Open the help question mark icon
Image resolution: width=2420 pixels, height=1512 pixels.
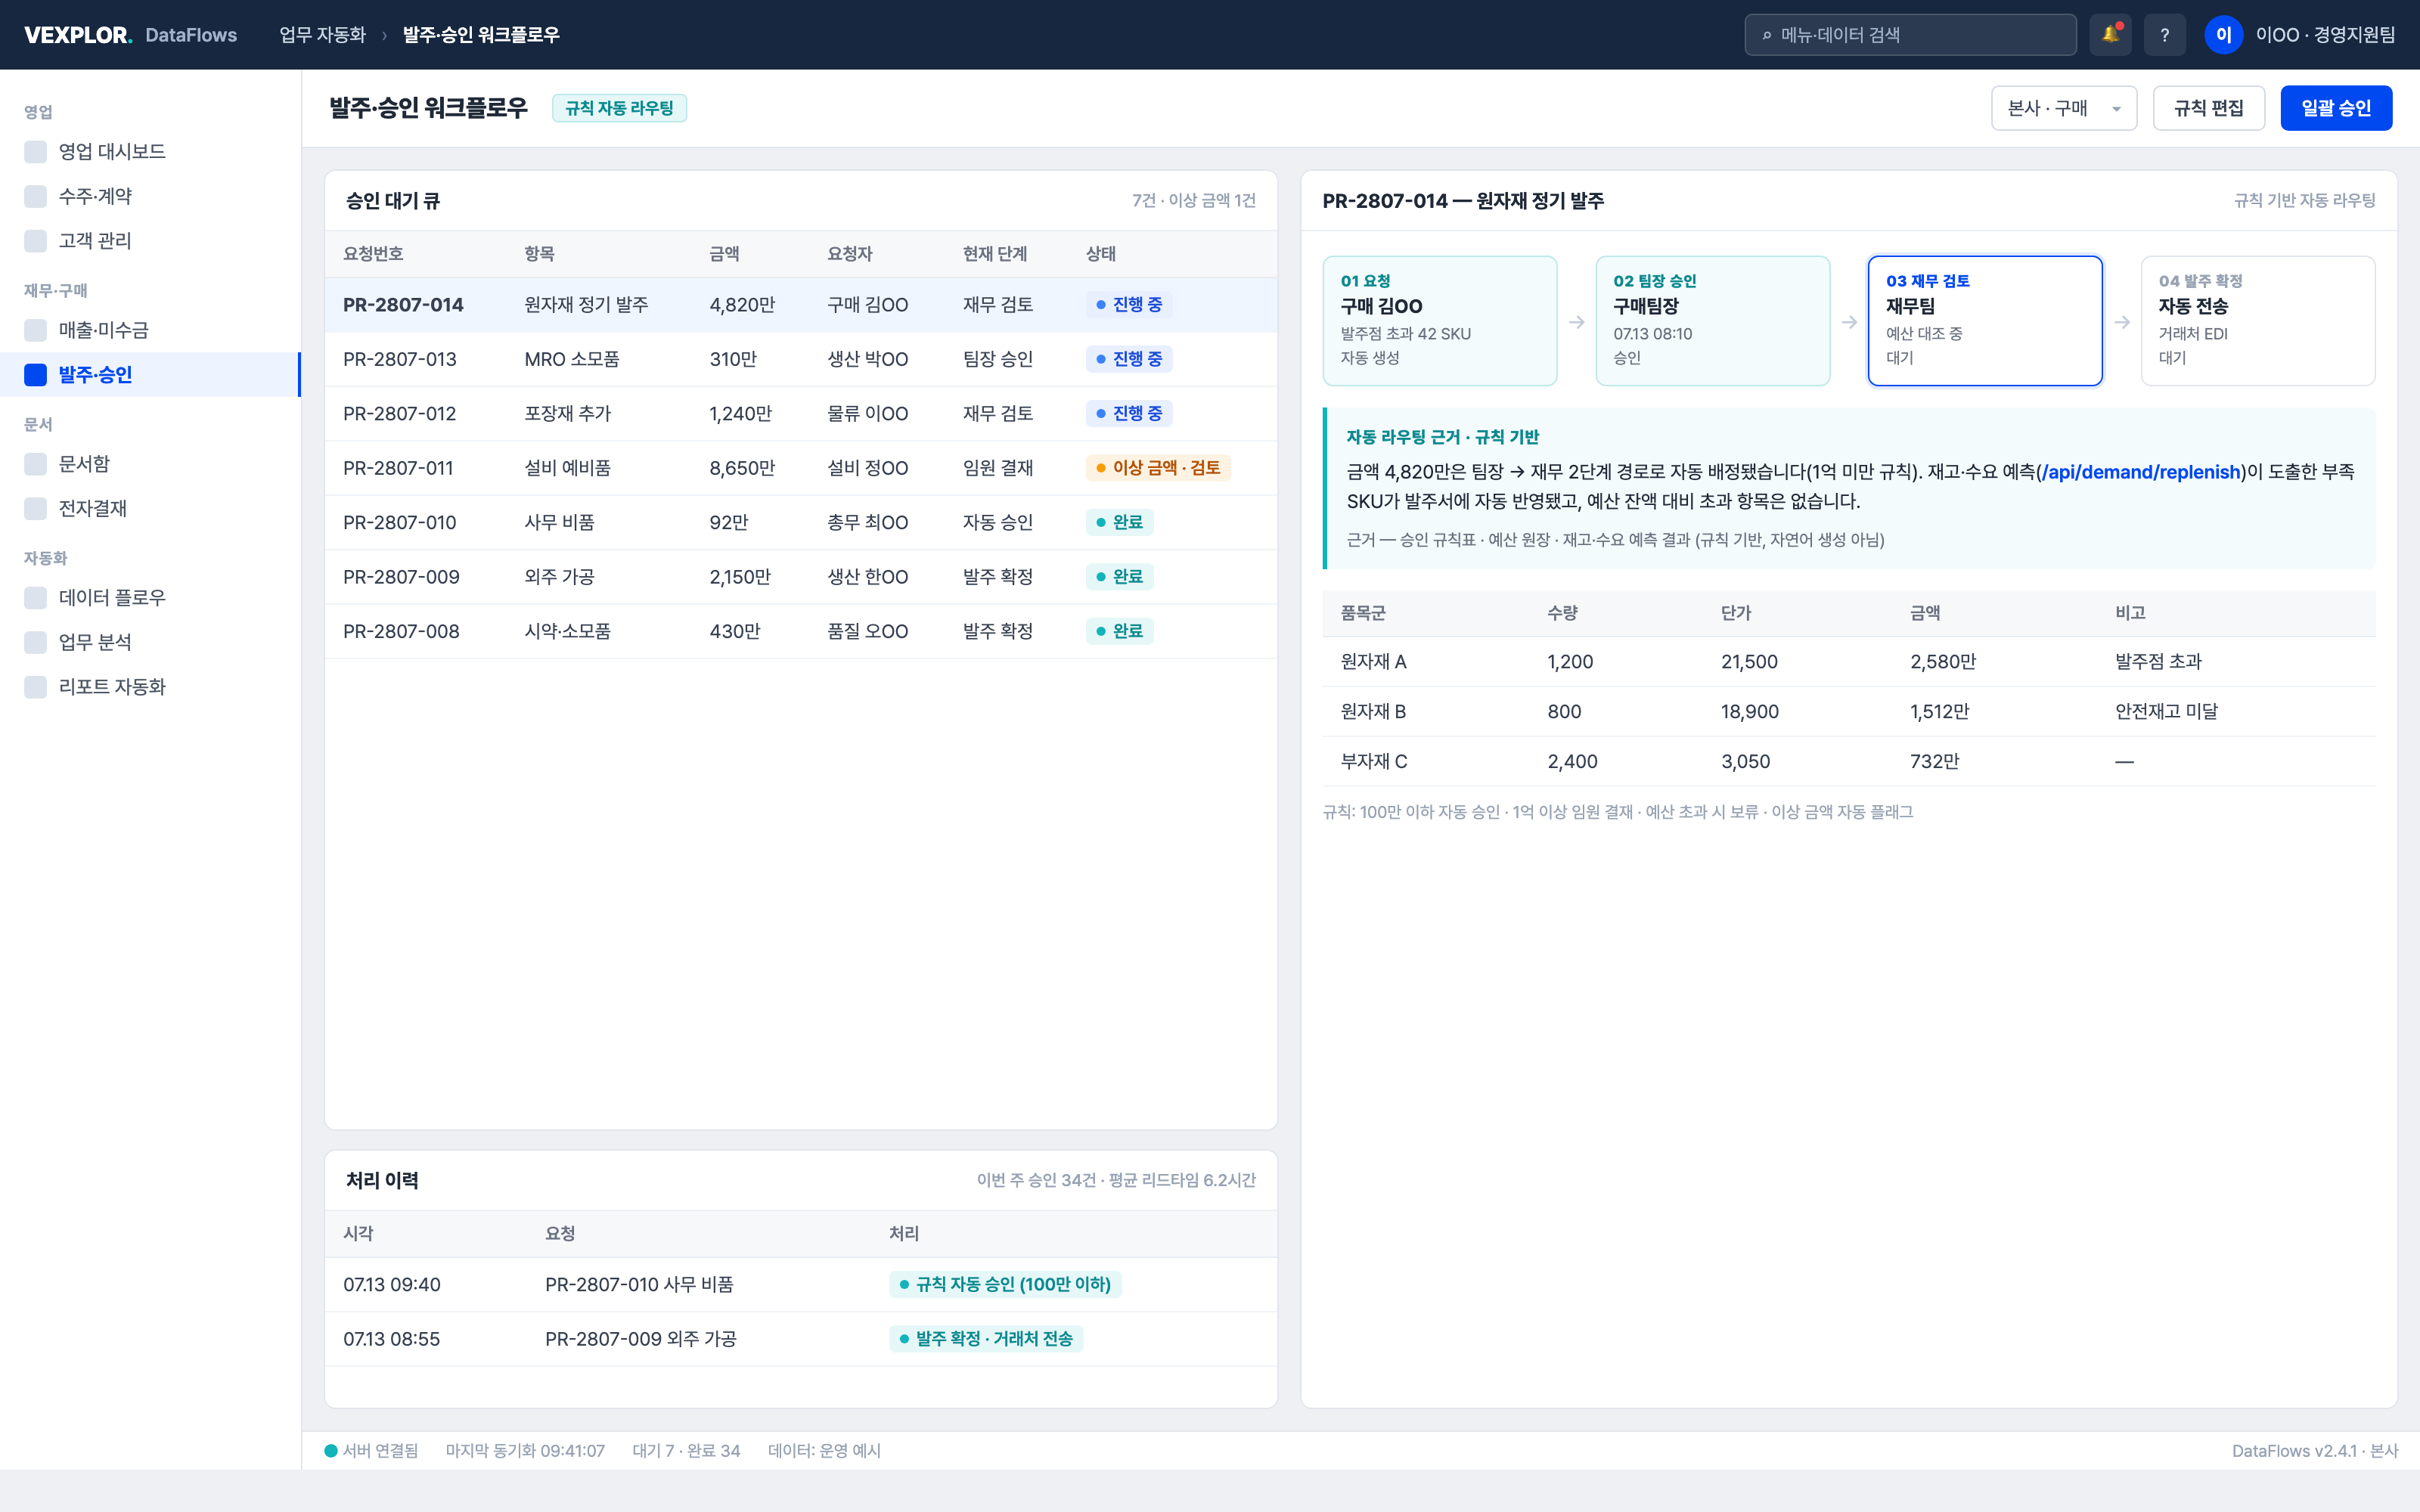tap(2164, 35)
